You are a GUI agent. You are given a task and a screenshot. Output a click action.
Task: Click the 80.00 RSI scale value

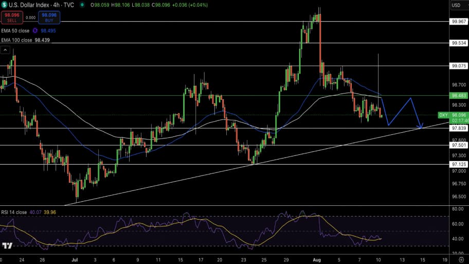(x=458, y=209)
